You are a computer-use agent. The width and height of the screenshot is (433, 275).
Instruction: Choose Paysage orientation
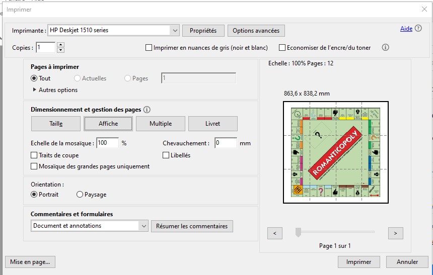pos(80,195)
